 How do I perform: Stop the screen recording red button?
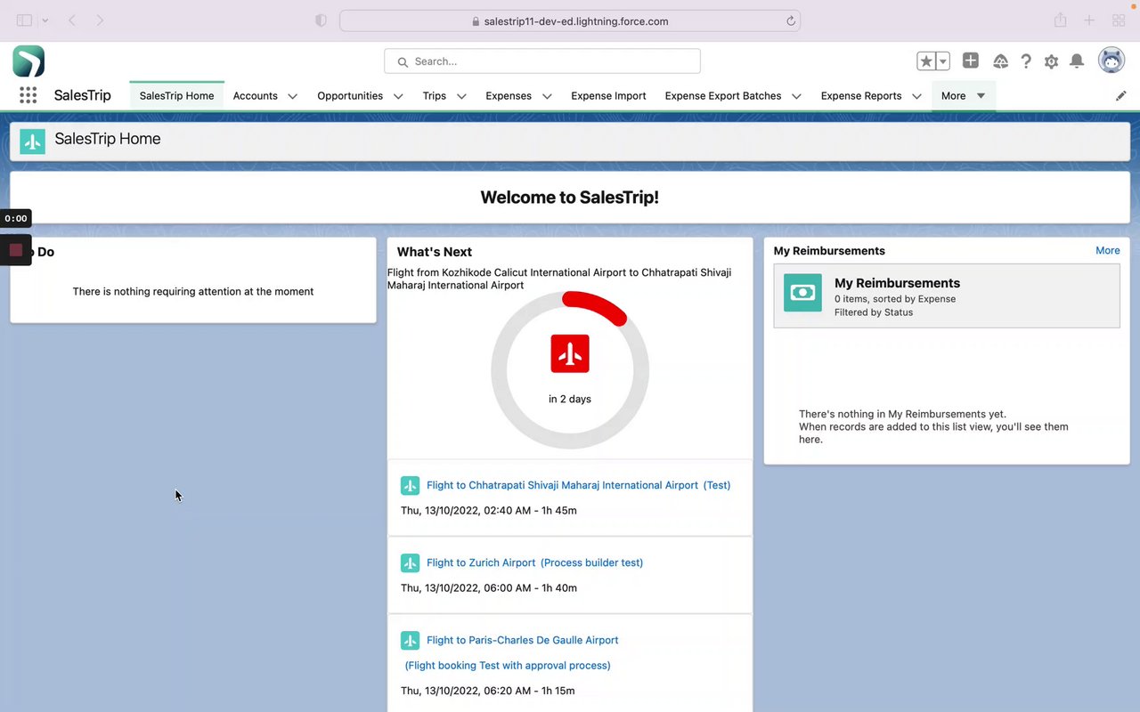(x=15, y=250)
